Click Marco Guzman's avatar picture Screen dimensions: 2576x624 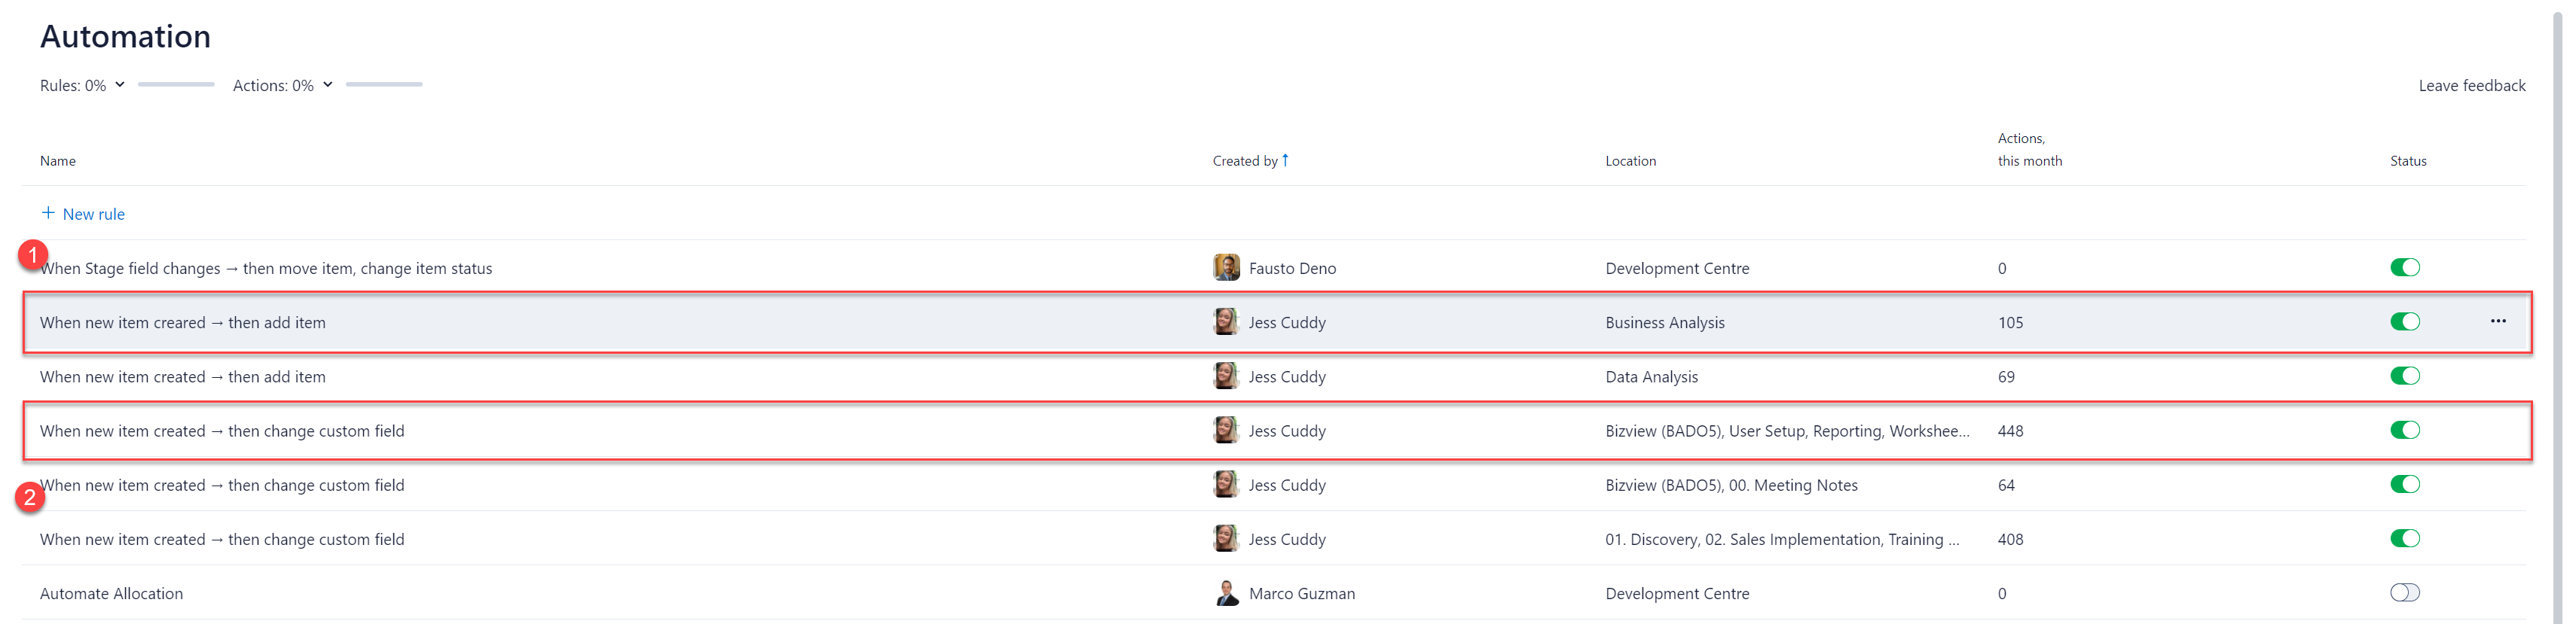(1226, 593)
